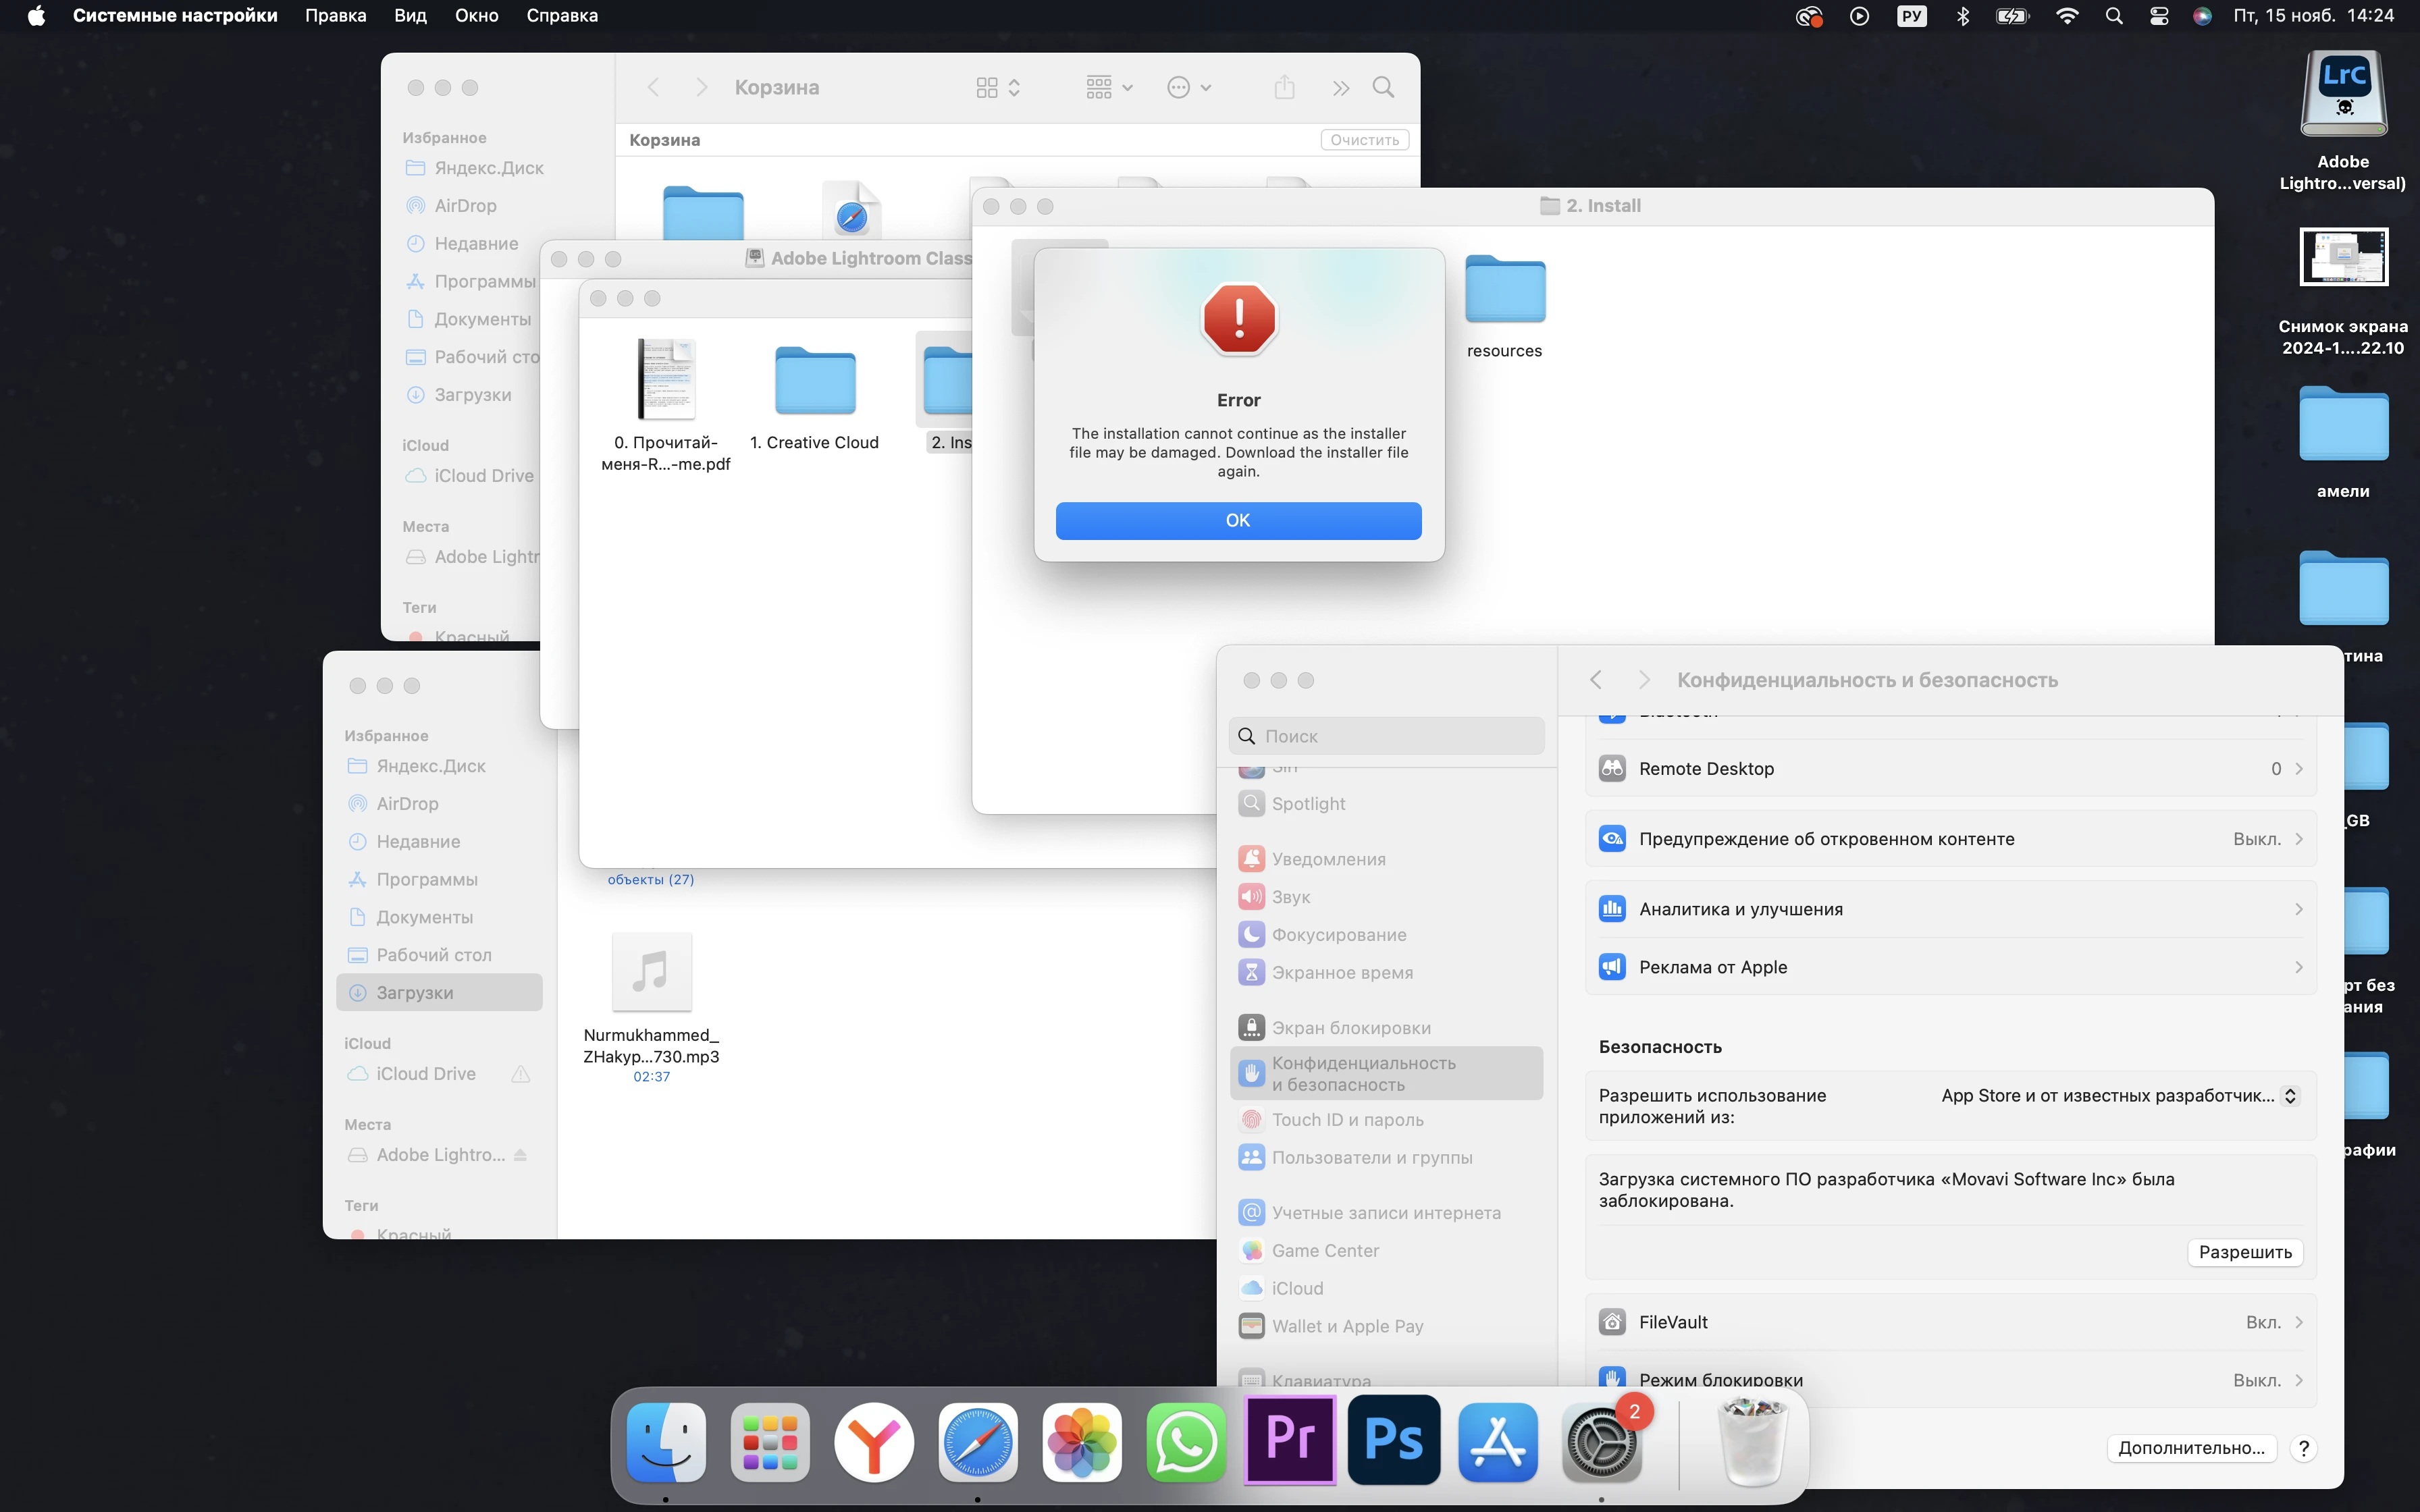
Task: Select Wallet и Apple Pay in sidebar
Action: tap(1386, 1326)
